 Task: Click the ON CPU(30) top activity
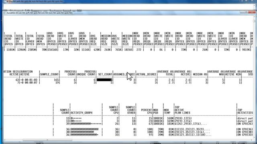(245, 132)
